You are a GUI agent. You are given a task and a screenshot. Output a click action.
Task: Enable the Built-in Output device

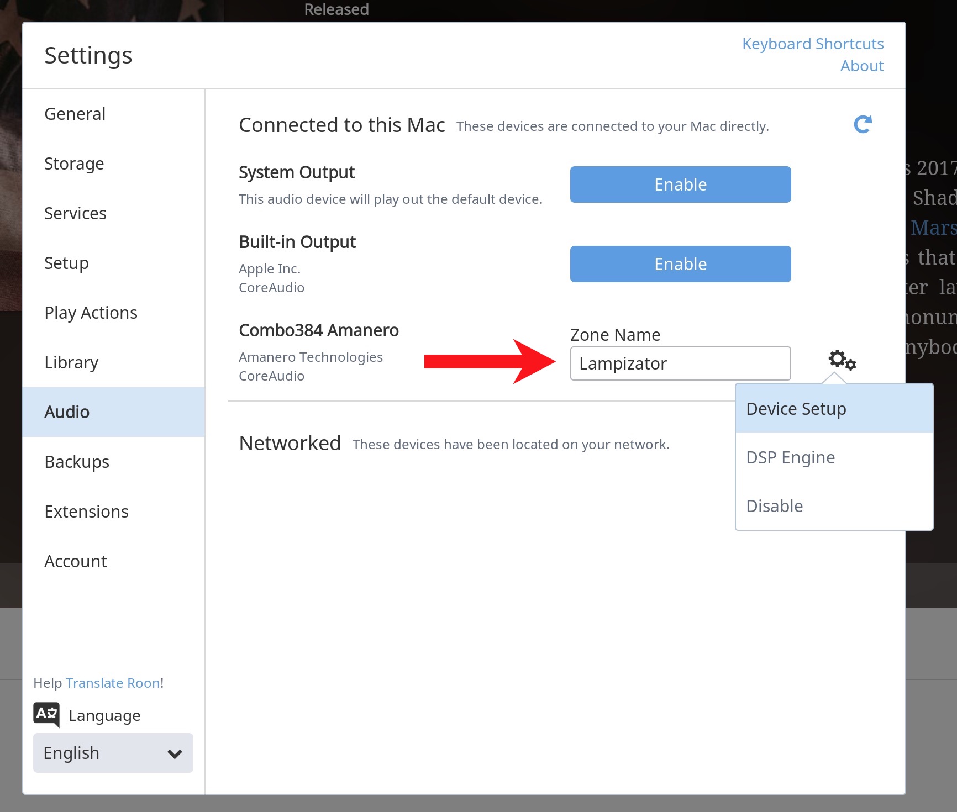[x=680, y=264]
